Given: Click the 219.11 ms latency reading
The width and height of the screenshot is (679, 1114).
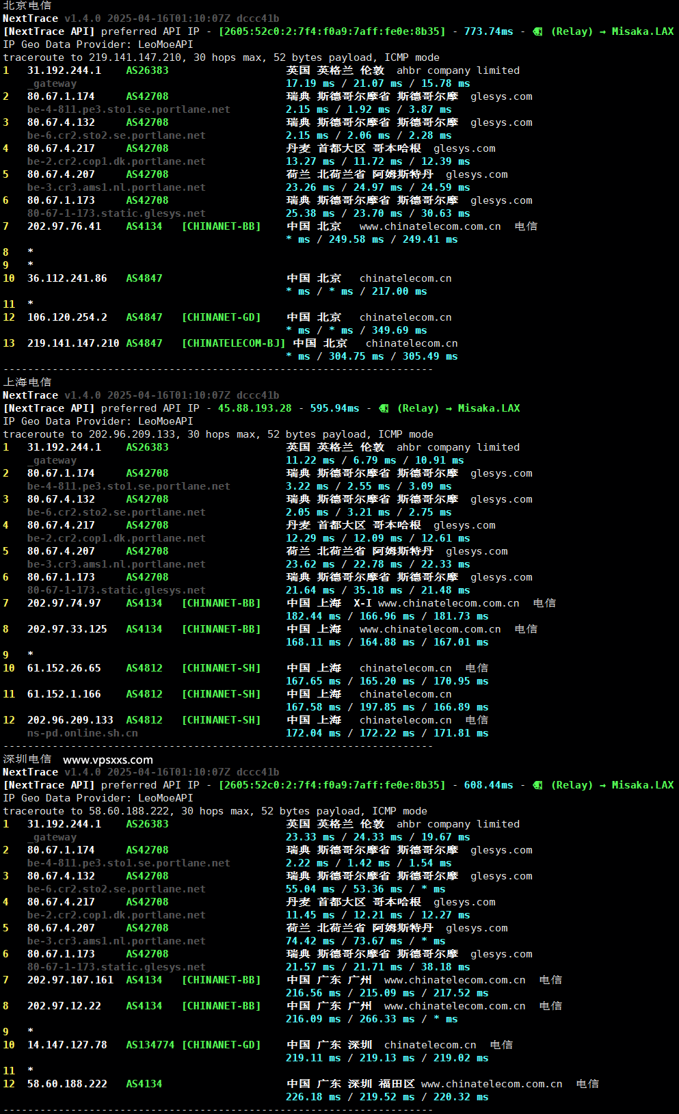Looking at the screenshot, I should click(313, 1058).
